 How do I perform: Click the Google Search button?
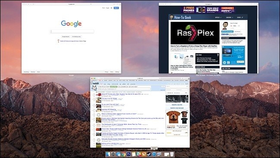click(65, 37)
